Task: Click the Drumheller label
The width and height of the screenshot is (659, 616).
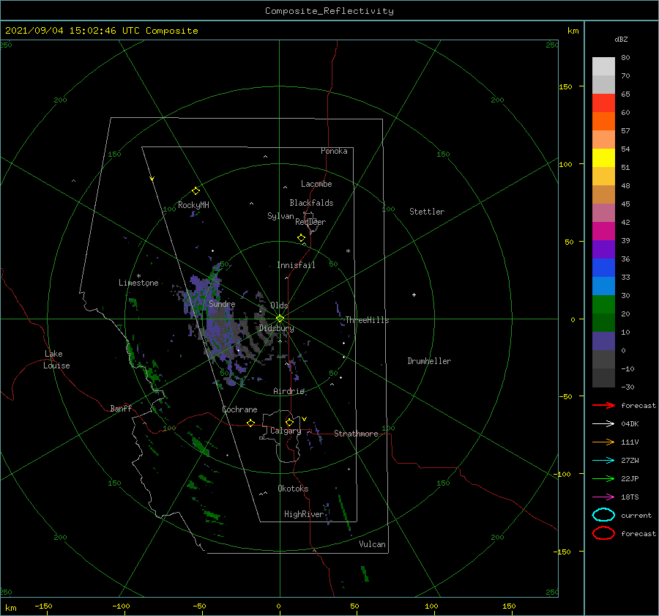Action: pos(429,361)
